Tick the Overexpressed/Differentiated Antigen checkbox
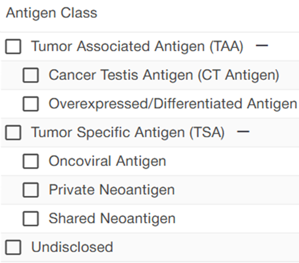Image resolution: width=299 pixels, height=263 pixels. click(x=31, y=104)
